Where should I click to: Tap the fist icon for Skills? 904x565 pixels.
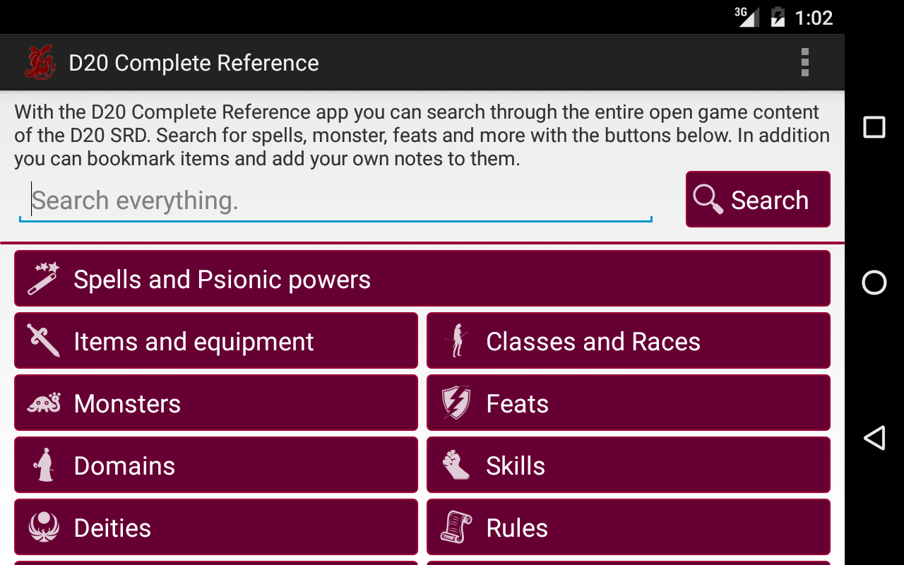point(456,465)
